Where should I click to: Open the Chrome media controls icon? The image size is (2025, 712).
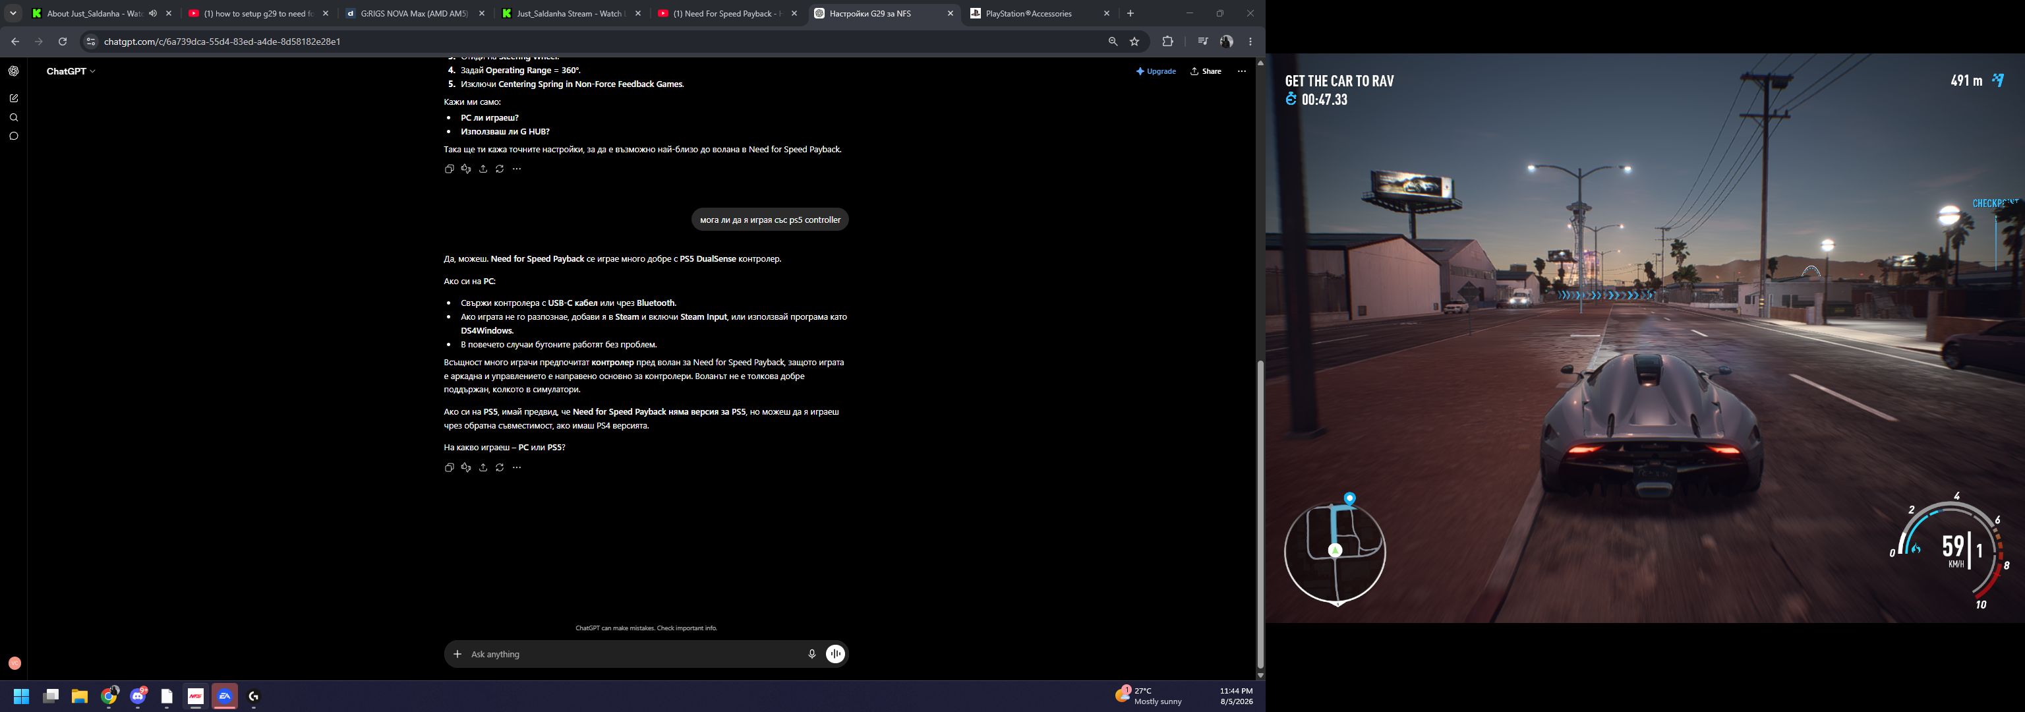coord(1203,42)
